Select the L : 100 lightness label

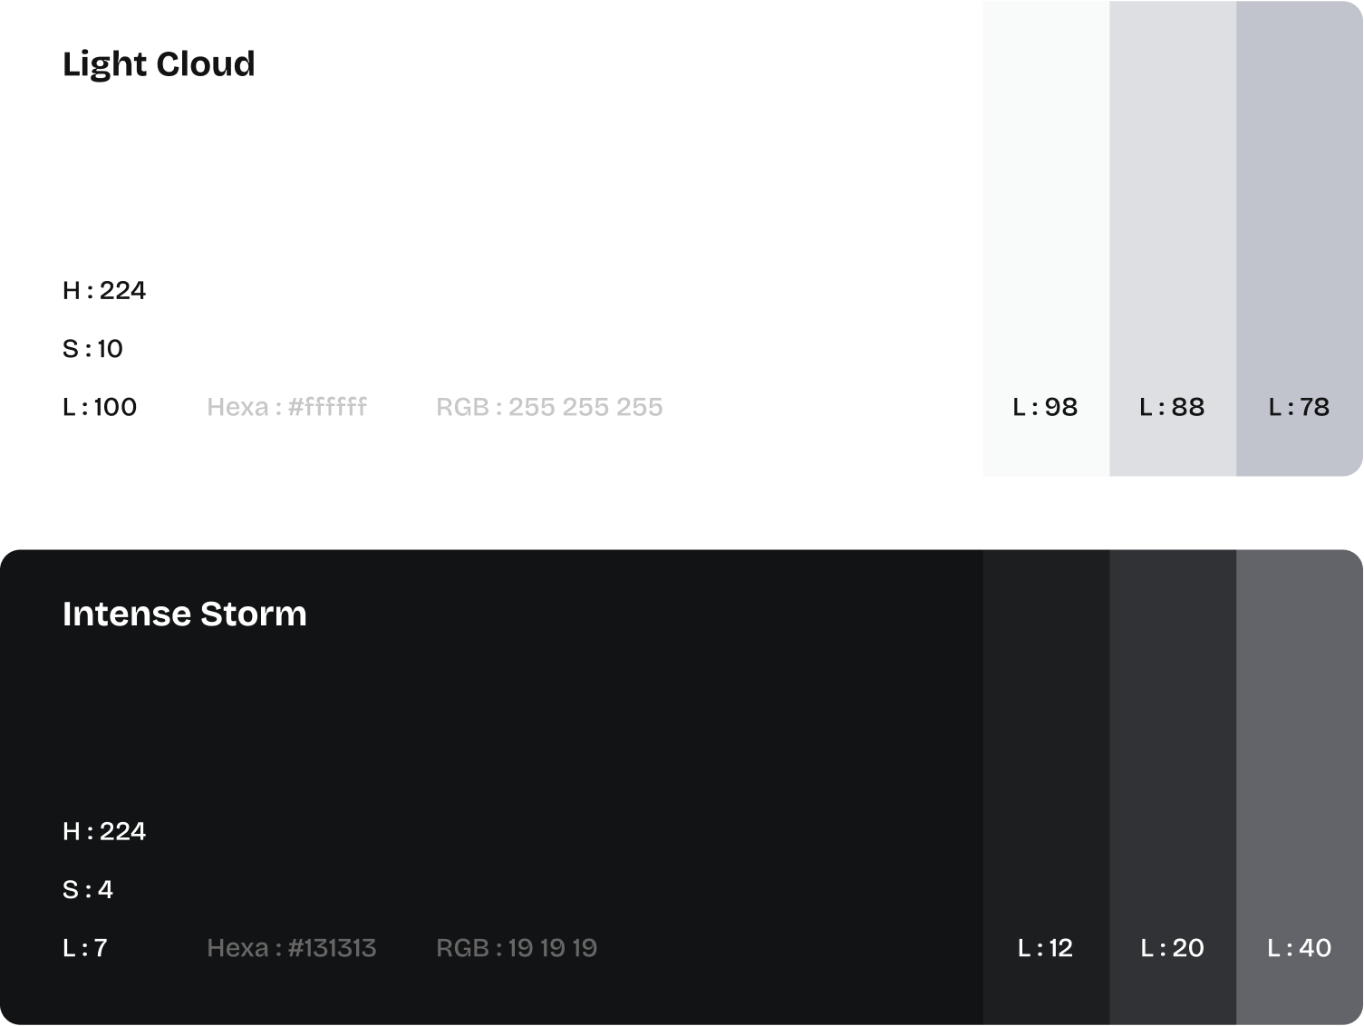100,407
